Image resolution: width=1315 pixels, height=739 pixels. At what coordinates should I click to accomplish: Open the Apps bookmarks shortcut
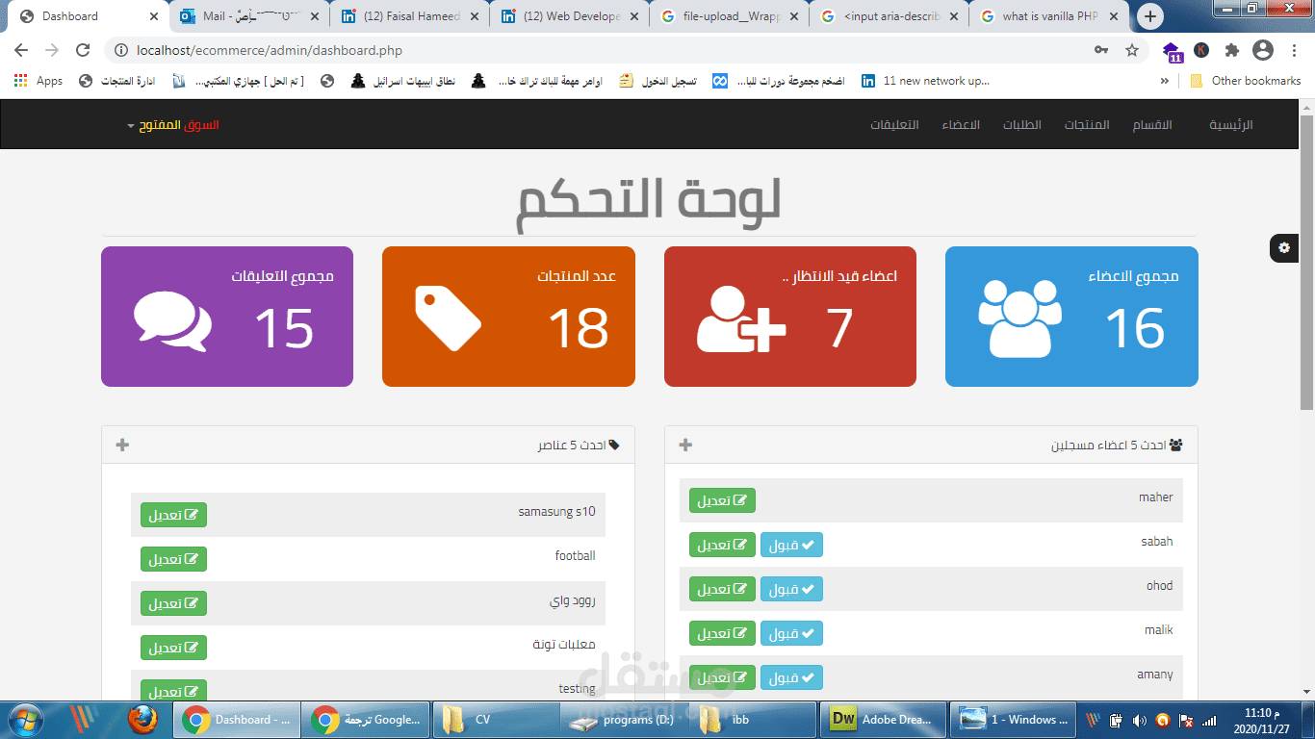tap(39, 81)
